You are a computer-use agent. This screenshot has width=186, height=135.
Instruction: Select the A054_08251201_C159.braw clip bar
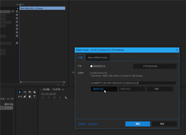(42, 8)
